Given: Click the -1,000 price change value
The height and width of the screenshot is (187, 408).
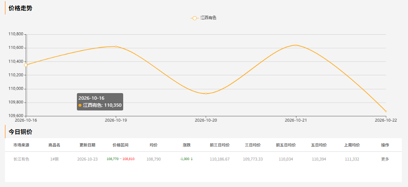Looking at the screenshot, I should tap(184, 159).
